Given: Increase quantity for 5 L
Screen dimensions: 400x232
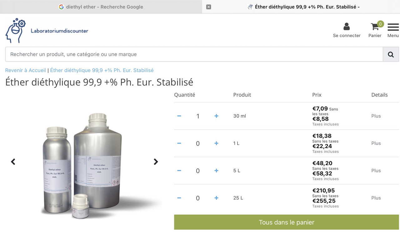Looking at the screenshot, I should click(x=216, y=171).
